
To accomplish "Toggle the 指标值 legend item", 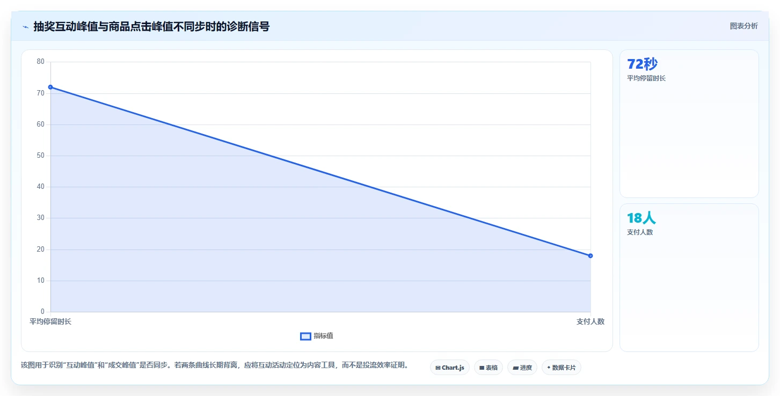I will point(317,336).
